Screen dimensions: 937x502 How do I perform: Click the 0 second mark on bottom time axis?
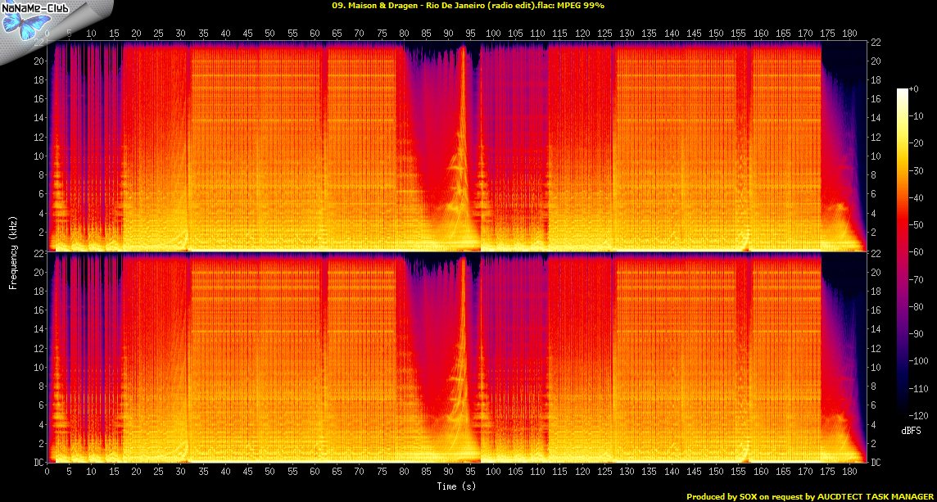pos(48,473)
